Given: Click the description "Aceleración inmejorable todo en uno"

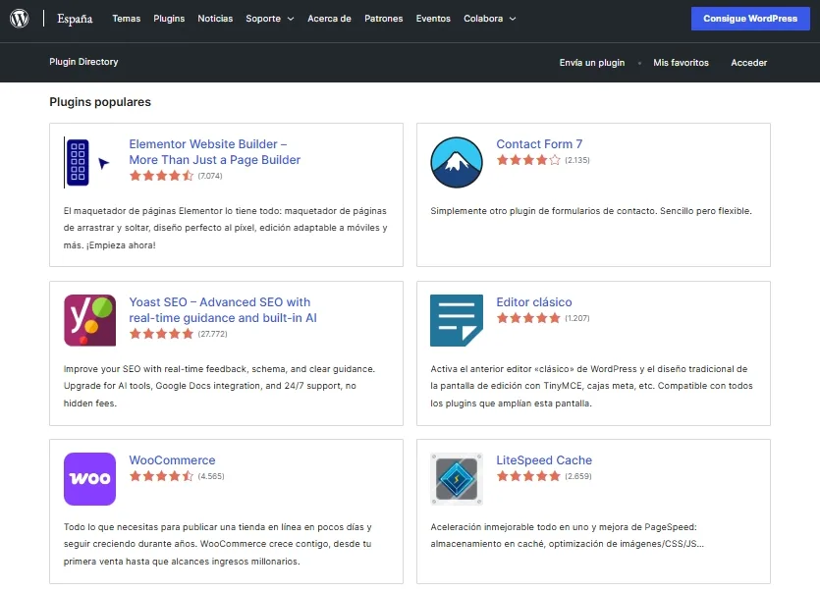Looking at the screenshot, I should [x=568, y=535].
